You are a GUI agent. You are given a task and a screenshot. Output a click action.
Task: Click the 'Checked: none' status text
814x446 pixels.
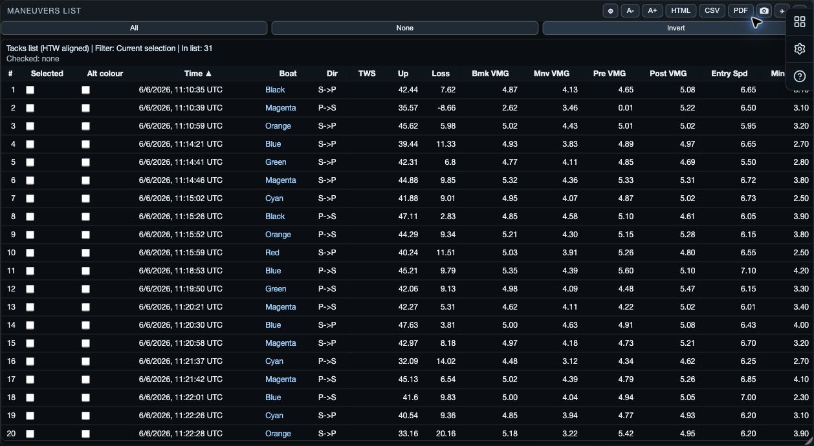pos(32,59)
